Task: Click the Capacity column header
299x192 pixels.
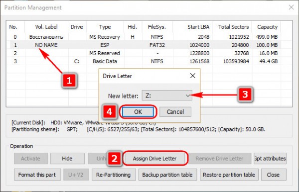Action: click(267, 27)
